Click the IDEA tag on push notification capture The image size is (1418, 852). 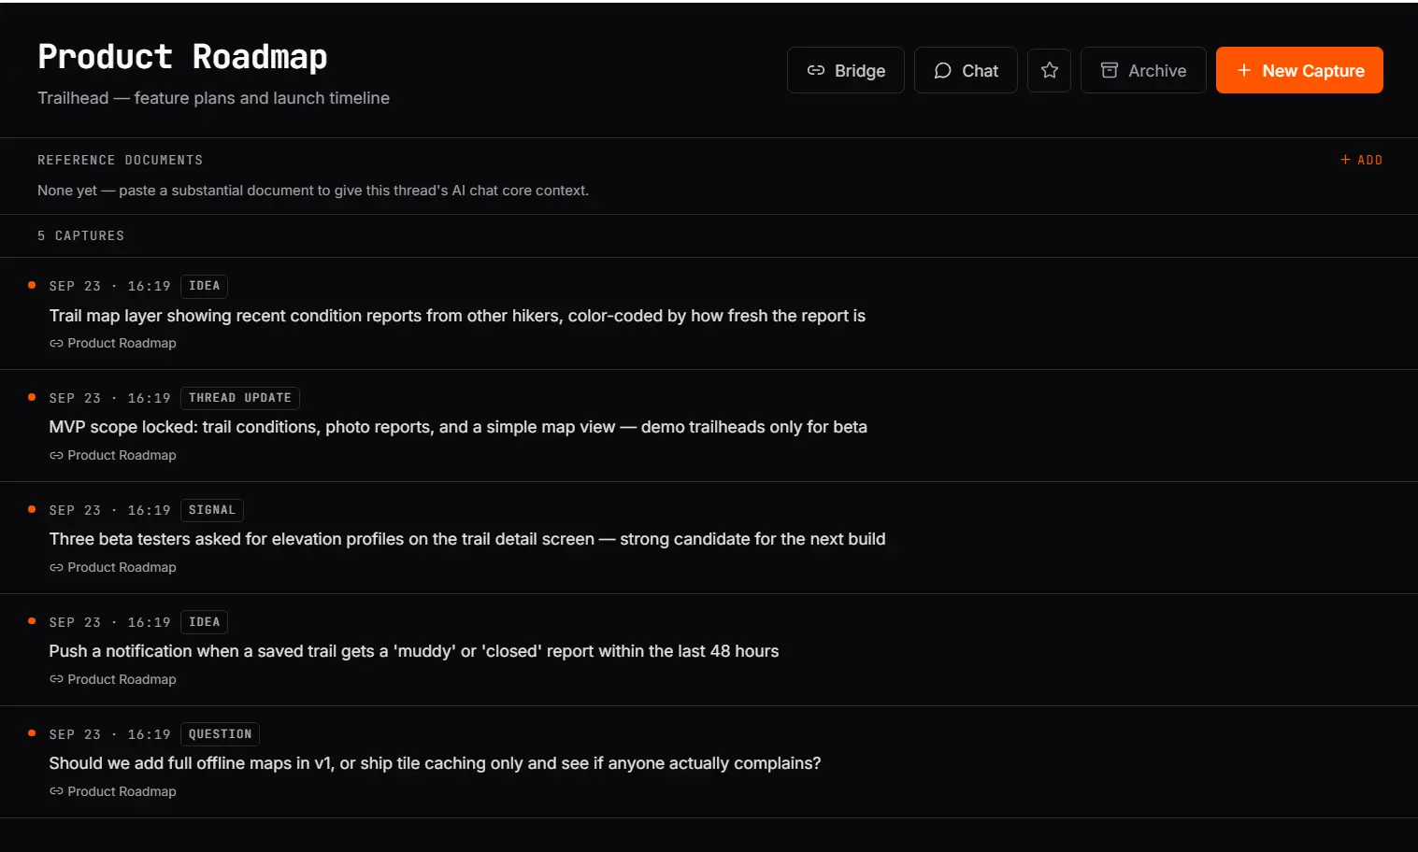point(204,622)
